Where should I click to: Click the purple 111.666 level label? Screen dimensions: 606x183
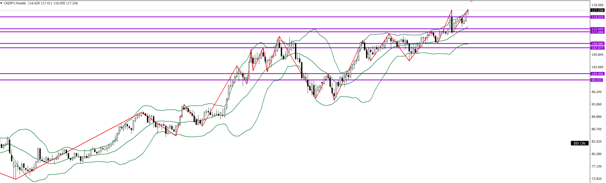point(597,32)
